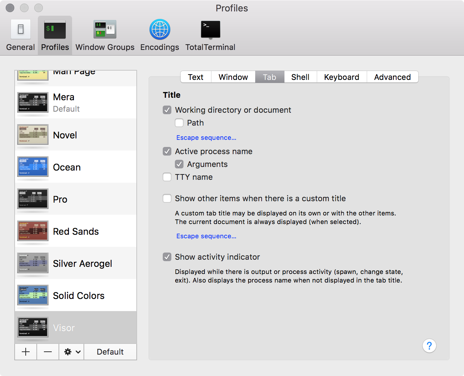Screen dimensions: 464x376
Task: Select the Ocean profile thumbnail
Action: (x=33, y=167)
